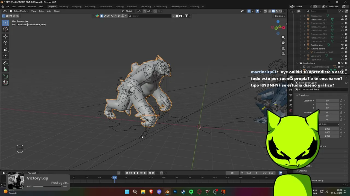Open Object Mode dropdown
The width and height of the screenshot is (350, 196).
click(19, 11)
